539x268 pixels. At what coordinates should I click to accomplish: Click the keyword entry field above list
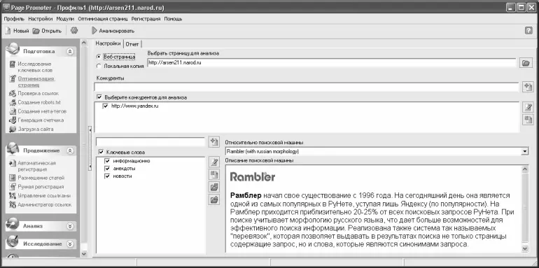point(150,142)
